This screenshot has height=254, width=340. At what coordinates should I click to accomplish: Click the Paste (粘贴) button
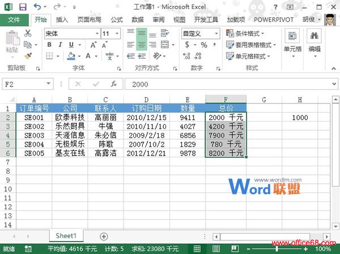click(x=12, y=44)
